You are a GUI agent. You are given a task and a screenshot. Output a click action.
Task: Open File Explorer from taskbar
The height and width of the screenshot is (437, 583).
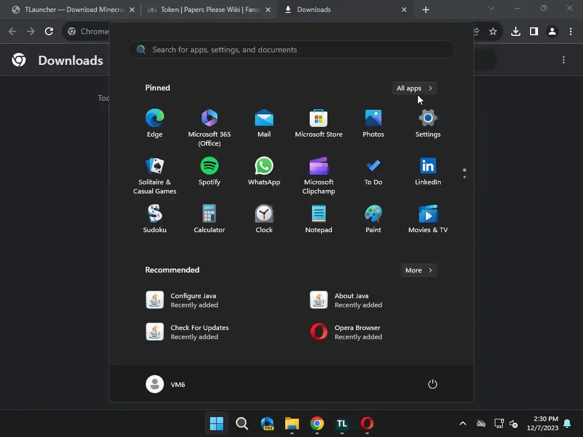tap(292, 423)
